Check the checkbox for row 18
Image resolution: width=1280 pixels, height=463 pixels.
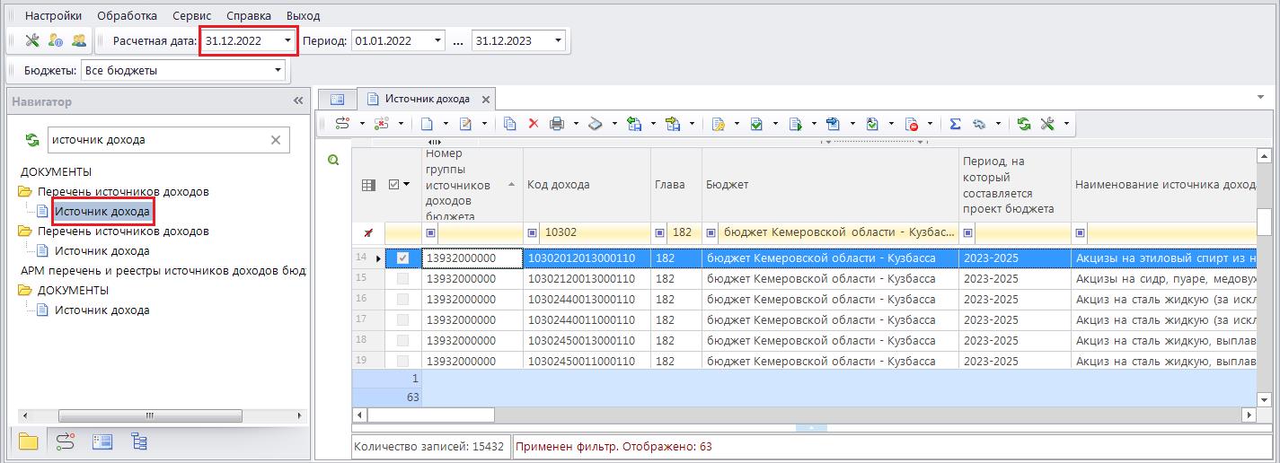click(402, 340)
